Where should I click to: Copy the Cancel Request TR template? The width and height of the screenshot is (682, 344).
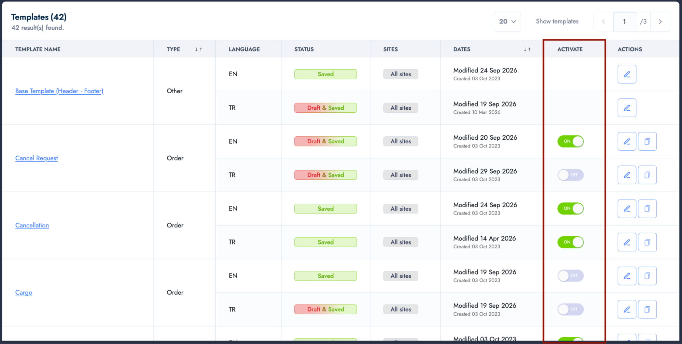tap(647, 175)
